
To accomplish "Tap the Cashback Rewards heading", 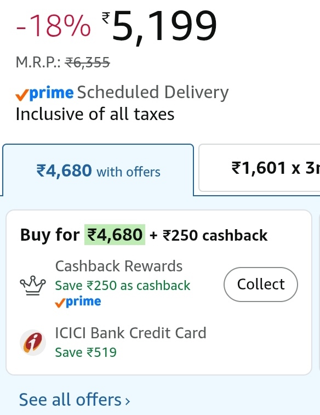I will click(119, 266).
